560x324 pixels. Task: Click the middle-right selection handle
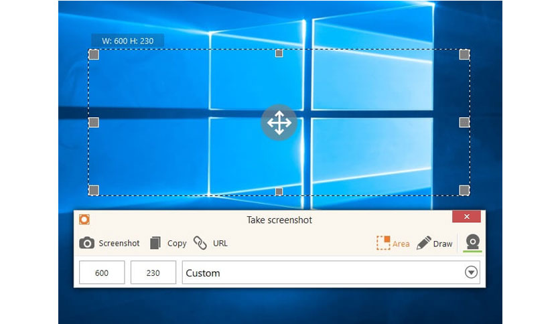click(x=464, y=123)
